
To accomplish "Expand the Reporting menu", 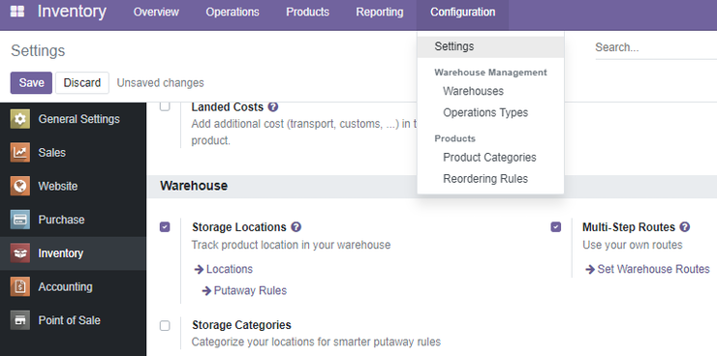I will tap(380, 12).
